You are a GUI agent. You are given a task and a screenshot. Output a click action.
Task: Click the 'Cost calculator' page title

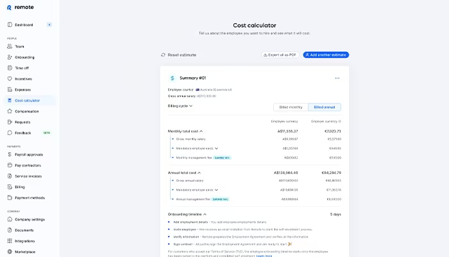coord(255,25)
